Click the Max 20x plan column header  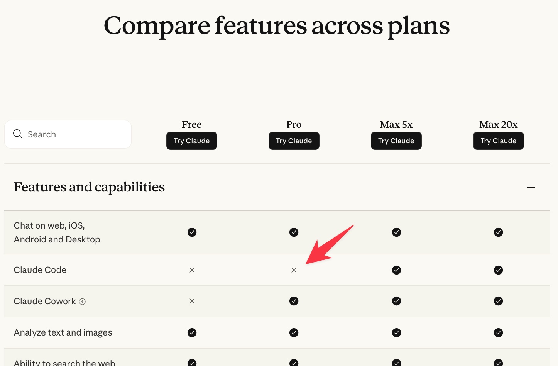pos(498,124)
